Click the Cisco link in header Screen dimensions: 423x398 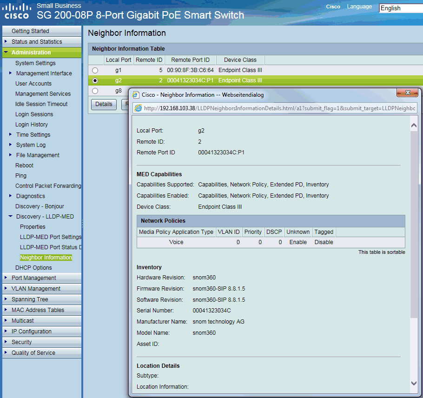tap(333, 7)
